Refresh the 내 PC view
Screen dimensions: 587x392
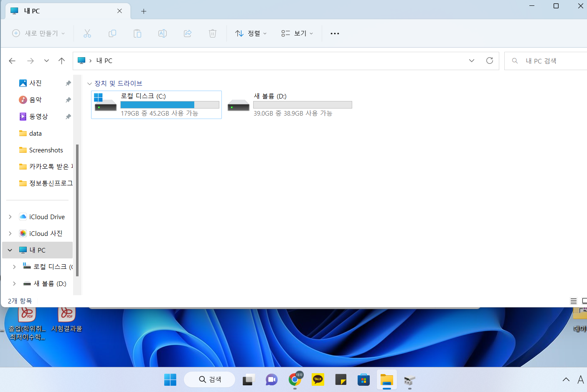click(x=490, y=61)
